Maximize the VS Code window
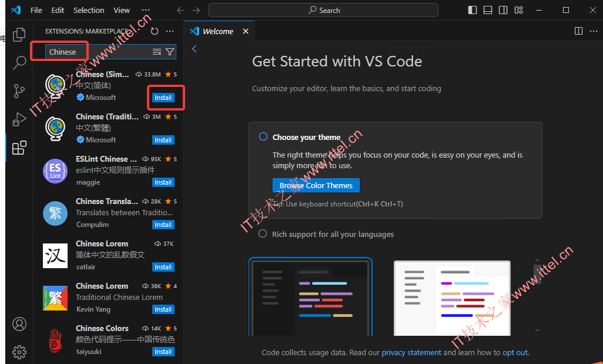Viewport: 603px width, 364px height. click(566, 11)
